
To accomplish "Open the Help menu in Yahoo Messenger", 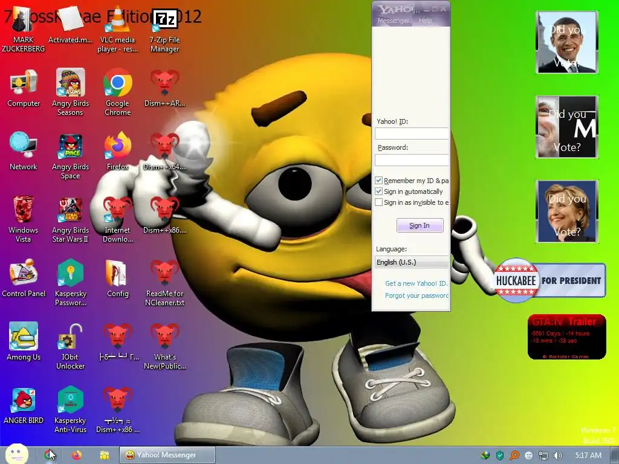I will click(425, 21).
